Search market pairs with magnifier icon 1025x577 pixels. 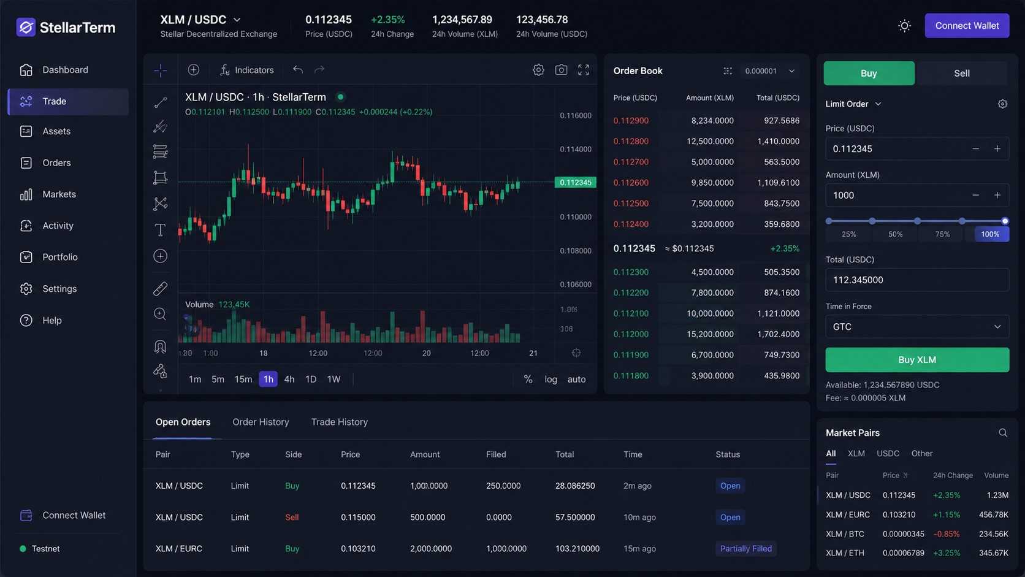1003,433
